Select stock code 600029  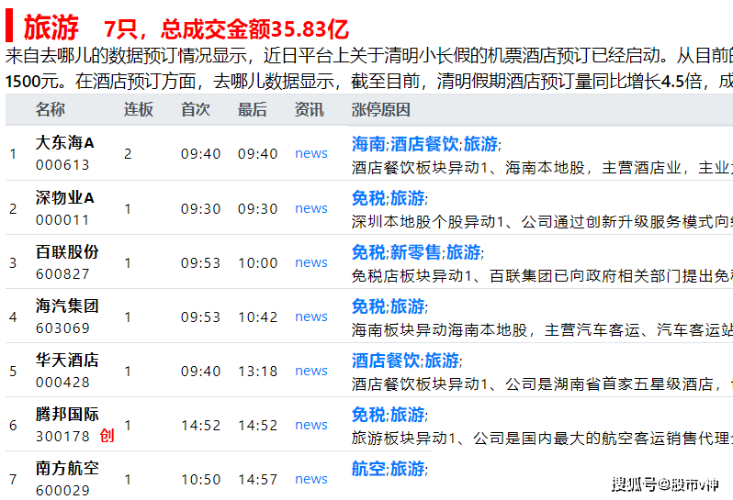tap(62, 491)
